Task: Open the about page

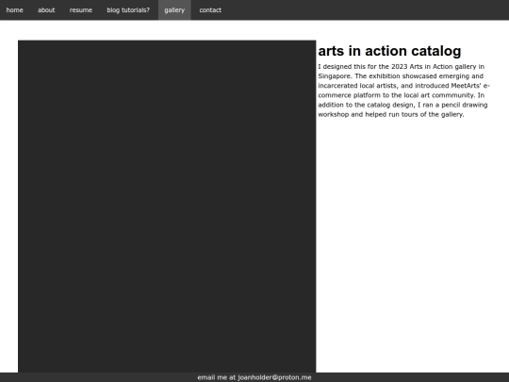Action: click(46, 10)
